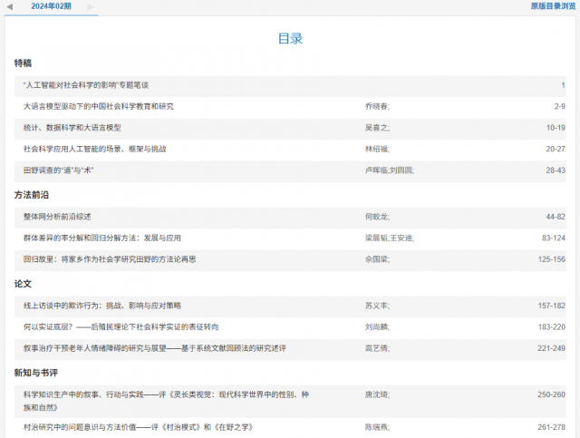Click the 目录 heading at top

(290, 39)
